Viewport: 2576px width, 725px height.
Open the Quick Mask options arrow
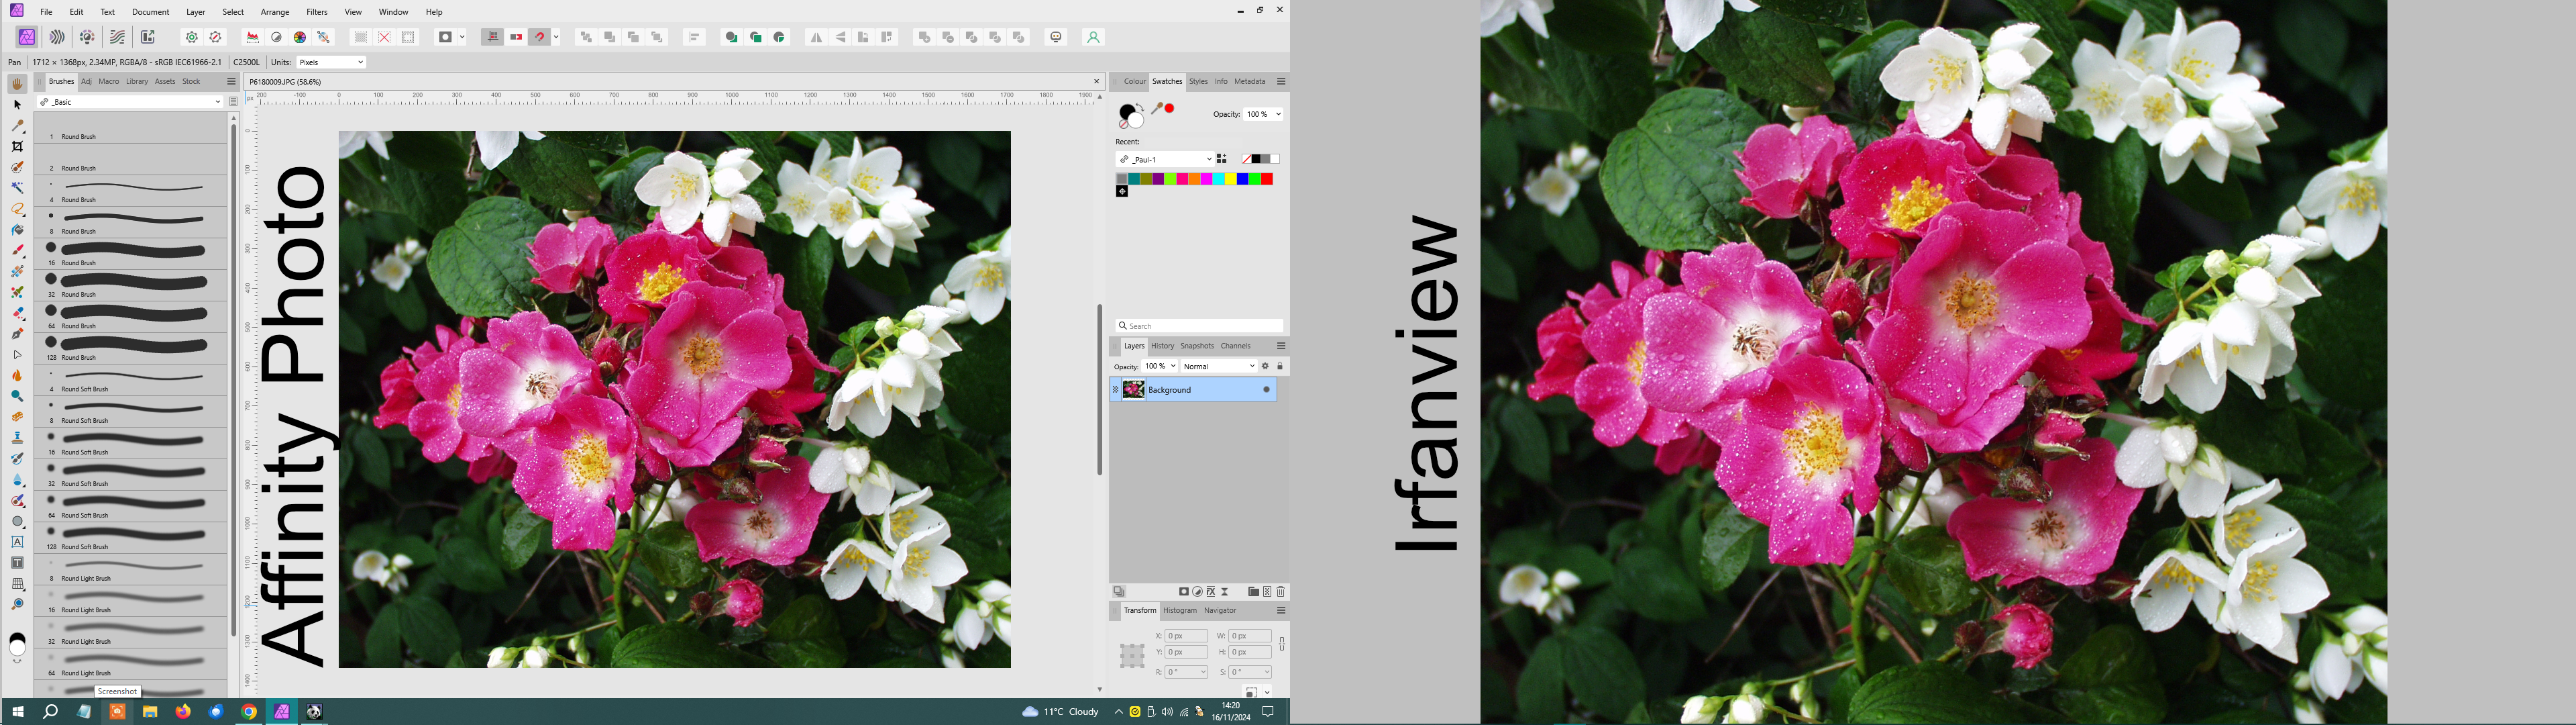tap(462, 37)
